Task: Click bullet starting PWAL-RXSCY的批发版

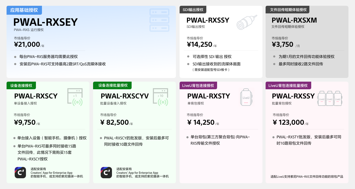Action: coord(136,141)
